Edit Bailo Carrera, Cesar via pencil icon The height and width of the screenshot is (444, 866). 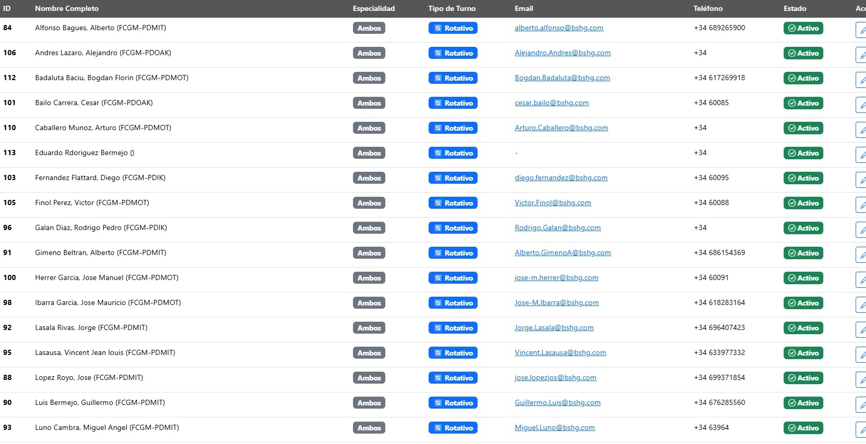pyautogui.click(x=861, y=105)
